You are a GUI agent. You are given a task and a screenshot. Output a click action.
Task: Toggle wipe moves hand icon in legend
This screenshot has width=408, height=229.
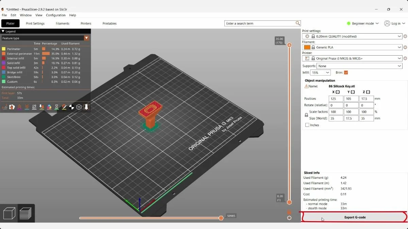[12, 107]
